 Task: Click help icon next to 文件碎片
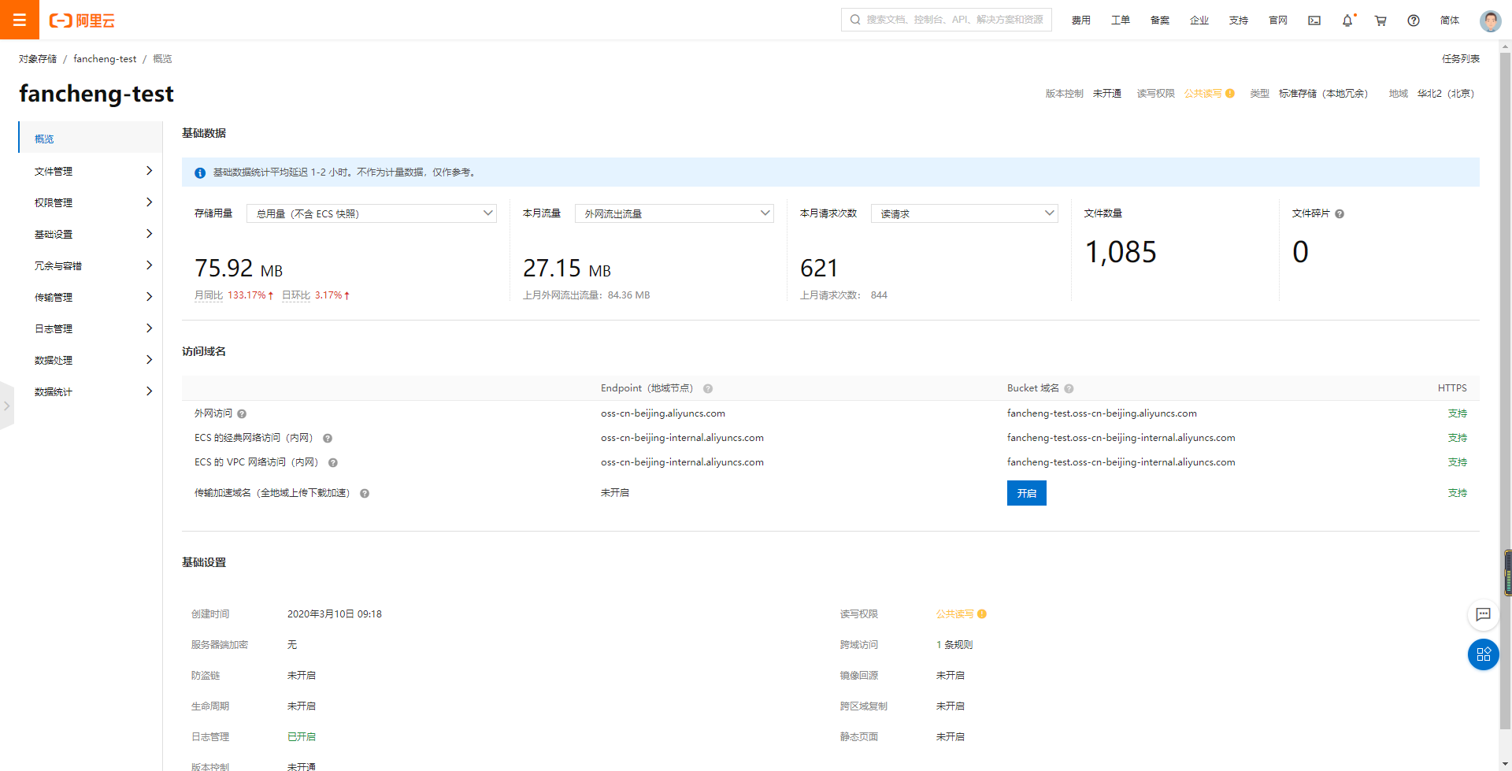(x=1340, y=214)
